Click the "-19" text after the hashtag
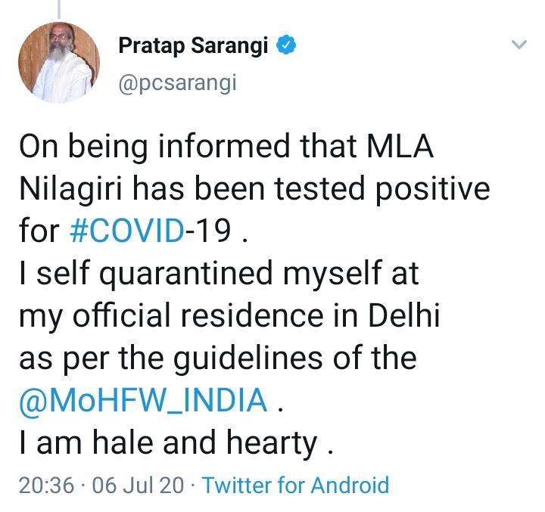The height and width of the screenshot is (512, 545). click(x=208, y=231)
